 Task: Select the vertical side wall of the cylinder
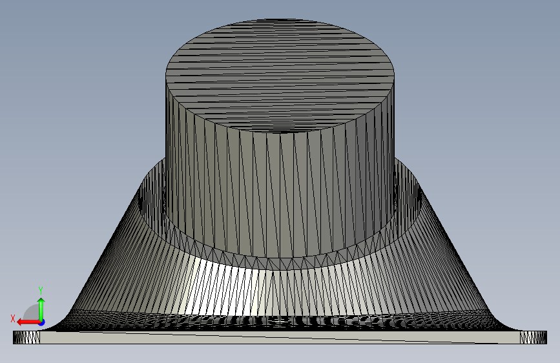point(280,193)
